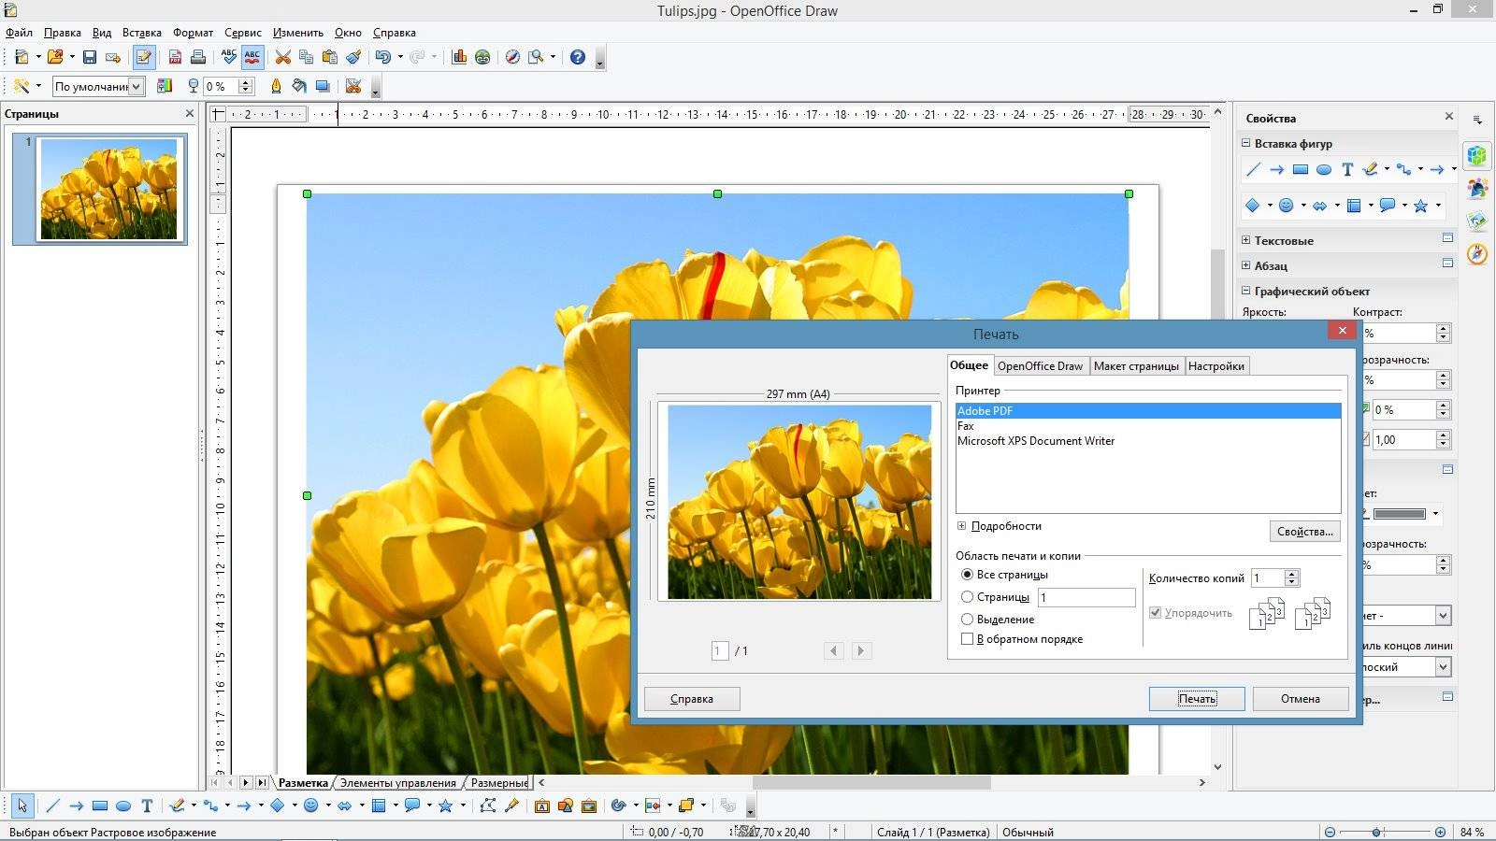Open the Navigator compass icon in top toolbar
The width and height of the screenshot is (1496, 841).
pos(512,57)
